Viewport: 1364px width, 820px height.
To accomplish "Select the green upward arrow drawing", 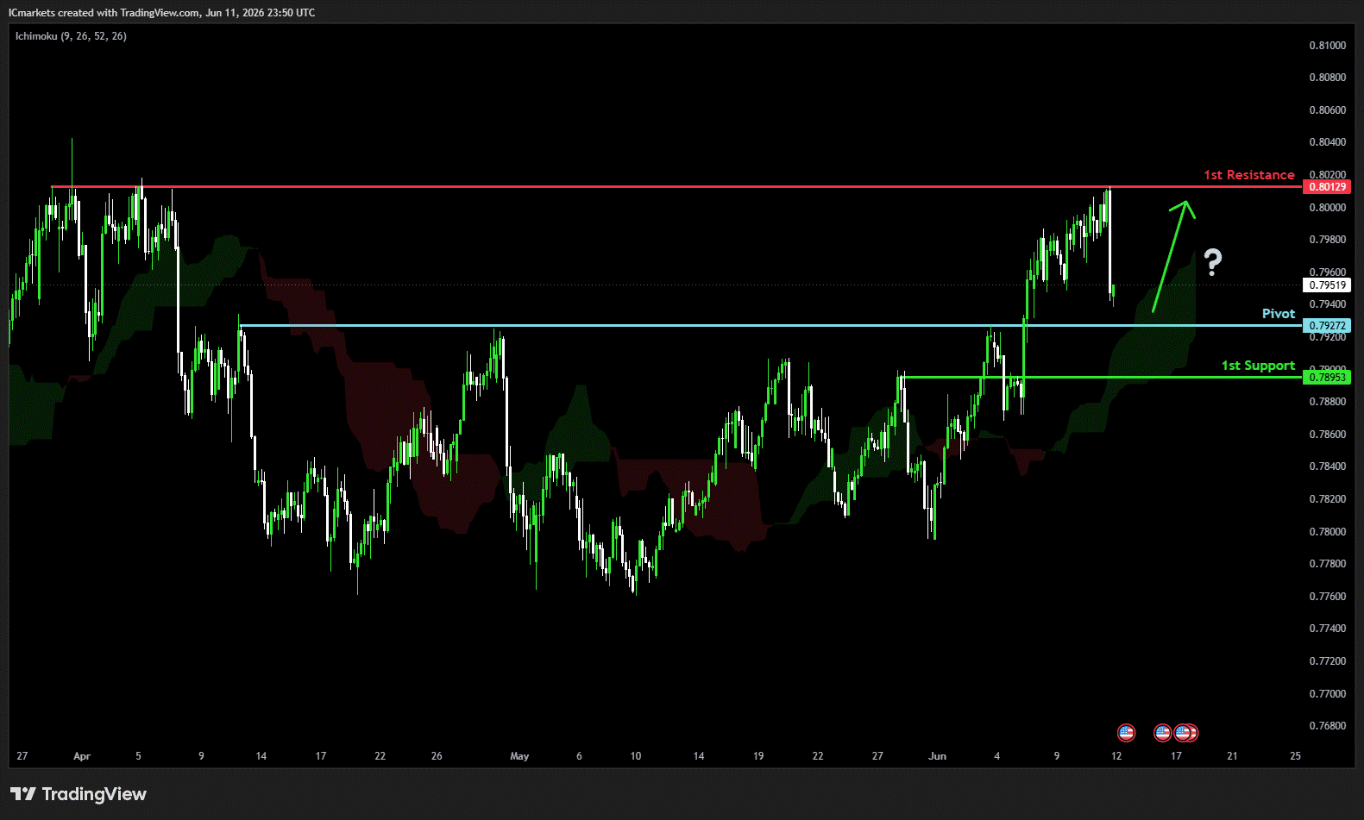I will 1173,256.
